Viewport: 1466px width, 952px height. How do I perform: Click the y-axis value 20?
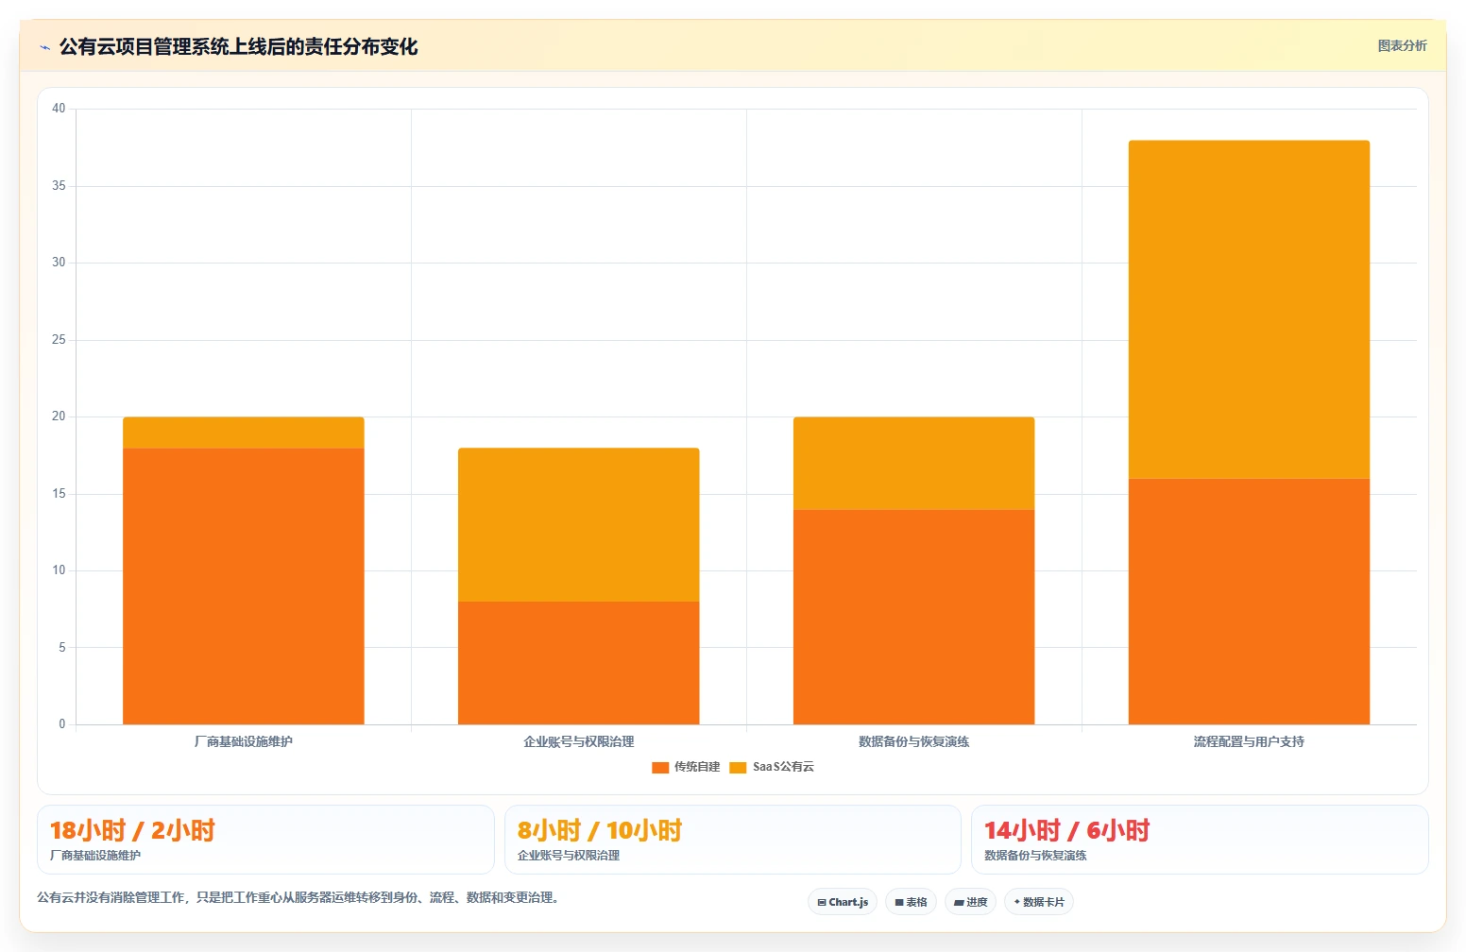coord(59,416)
